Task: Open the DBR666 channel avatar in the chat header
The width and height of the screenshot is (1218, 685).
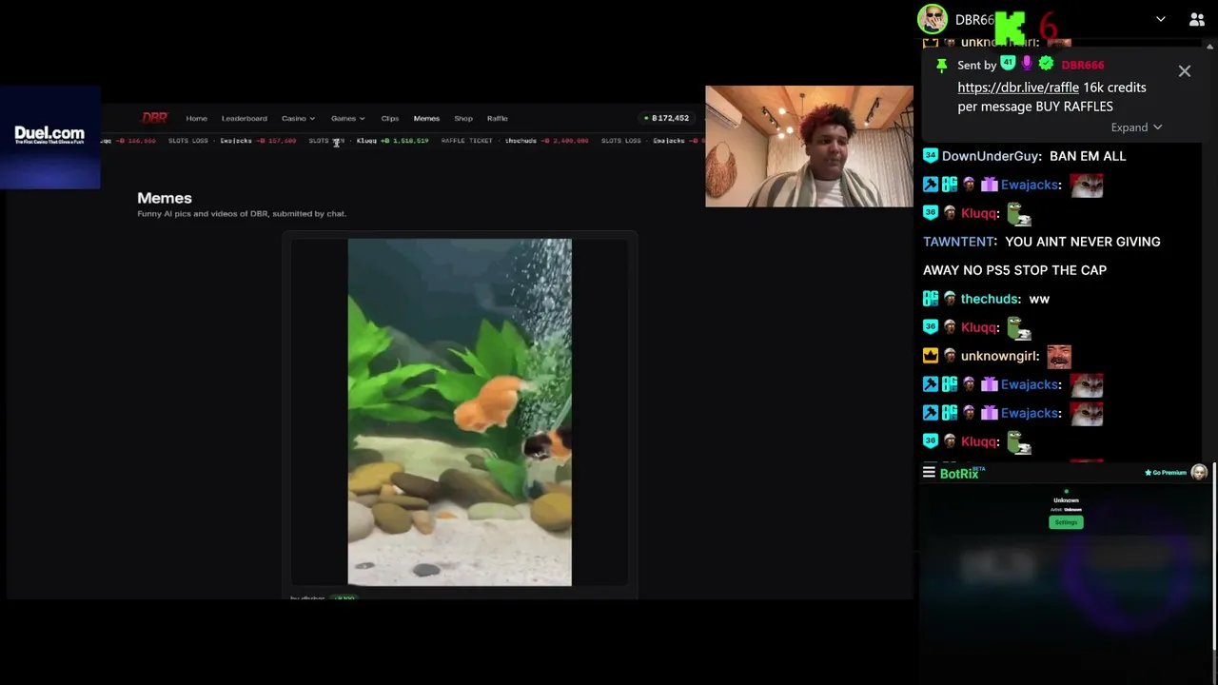Action: tap(933, 19)
